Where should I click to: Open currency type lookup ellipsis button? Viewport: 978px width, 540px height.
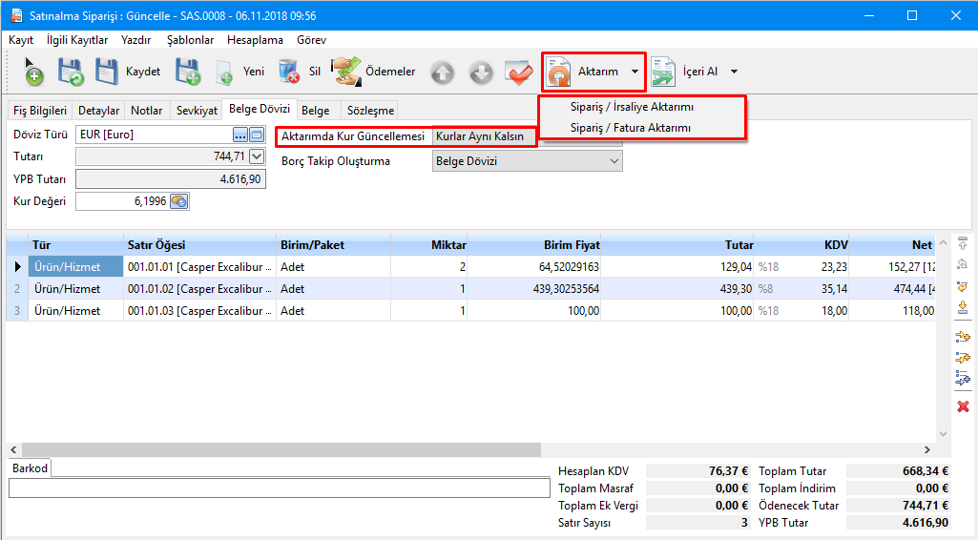[x=240, y=135]
